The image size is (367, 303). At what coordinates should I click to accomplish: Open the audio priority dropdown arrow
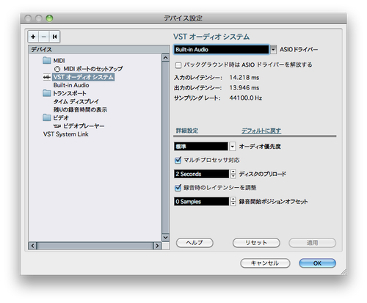click(x=232, y=147)
